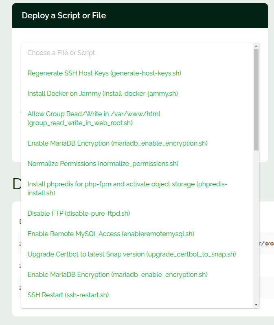Click the truncated path text right of dropdown
Viewport: 274px width, 325px height.
tap(266, 243)
